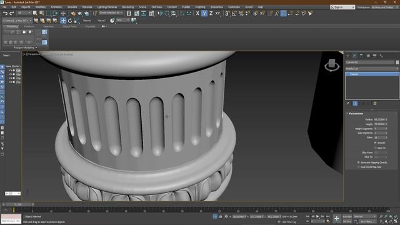Image resolution: width=400 pixels, height=225 pixels.
Task: Open the Modifiers menu
Action: tap(40, 7)
